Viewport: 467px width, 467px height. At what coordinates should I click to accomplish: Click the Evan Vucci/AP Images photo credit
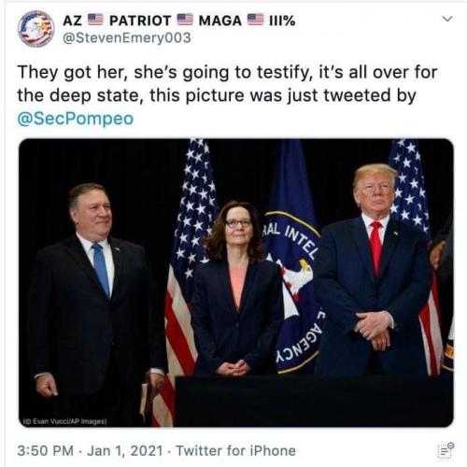[65, 421]
